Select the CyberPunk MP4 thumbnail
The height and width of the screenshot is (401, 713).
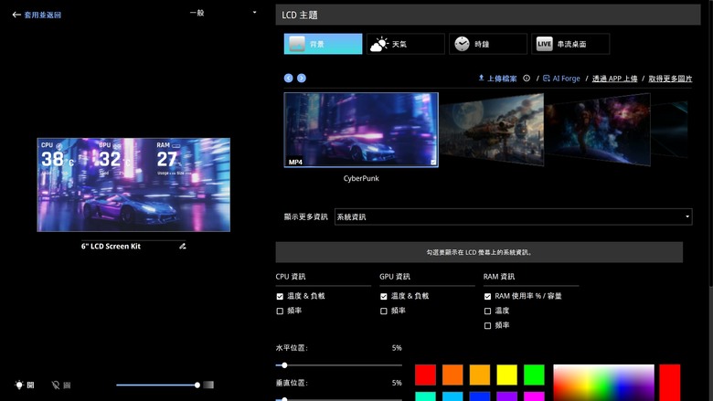pyautogui.click(x=361, y=130)
